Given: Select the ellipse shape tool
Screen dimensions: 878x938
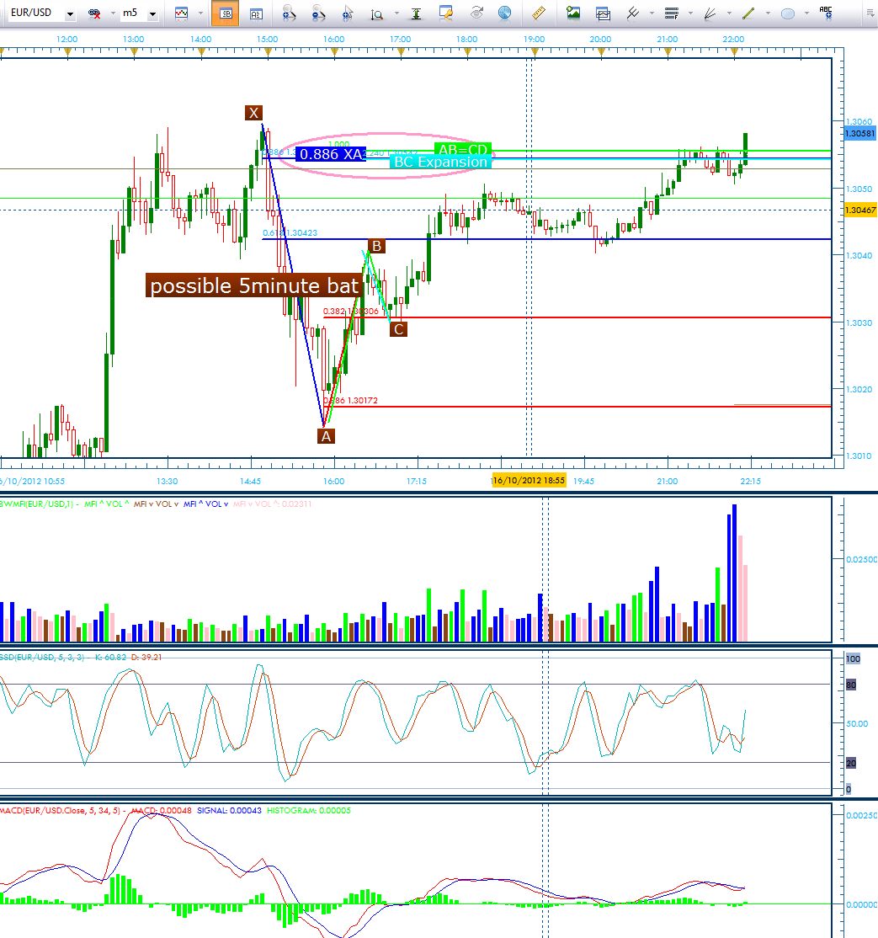Looking at the screenshot, I should pyautogui.click(x=788, y=13).
